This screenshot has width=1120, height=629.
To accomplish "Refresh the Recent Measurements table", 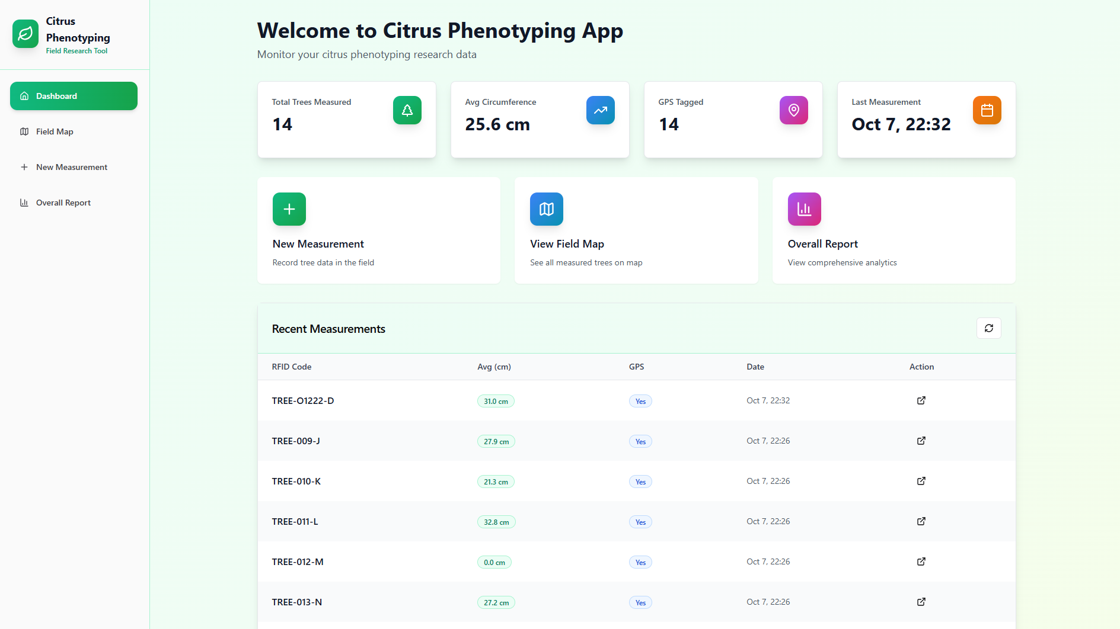I will (989, 328).
